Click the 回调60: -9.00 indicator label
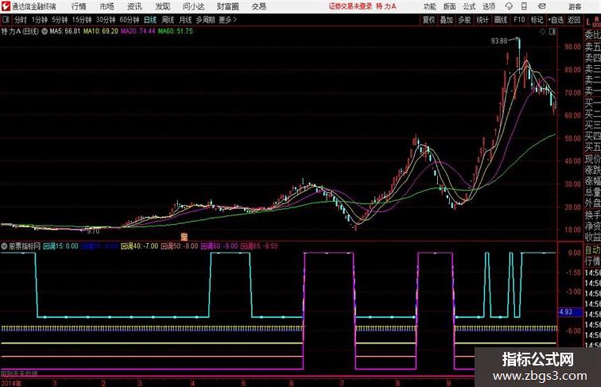The image size is (601, 387). coord(219,246)
